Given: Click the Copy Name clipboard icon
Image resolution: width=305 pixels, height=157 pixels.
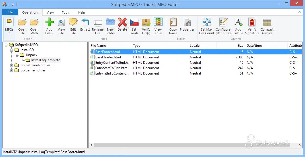Looking at the screenshot, I should pos(173,22).
